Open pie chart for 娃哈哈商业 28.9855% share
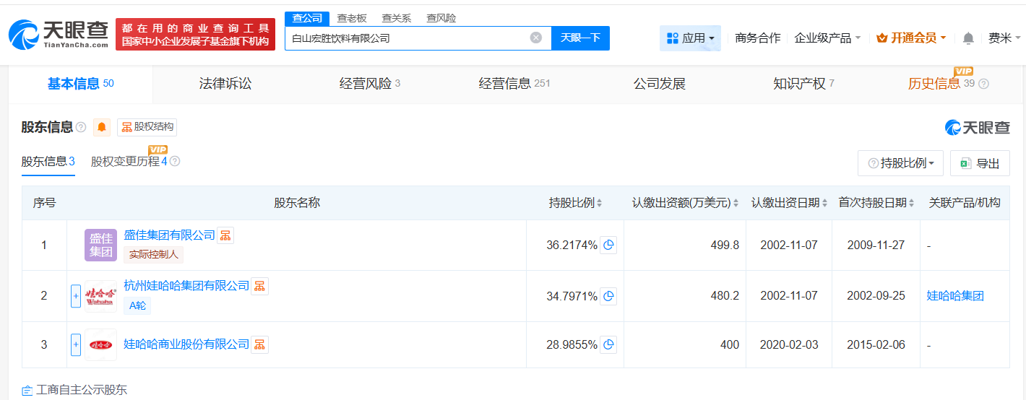 (x=608, y=344)
